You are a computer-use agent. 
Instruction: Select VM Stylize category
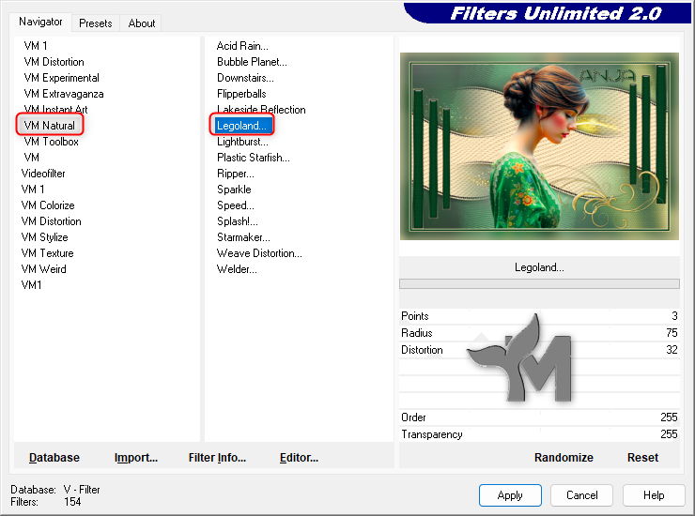pos(45,237)
